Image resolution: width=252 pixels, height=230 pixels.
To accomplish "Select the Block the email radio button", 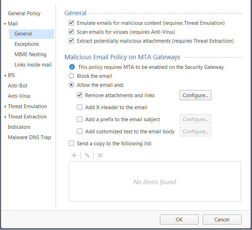I will point(71,76).
